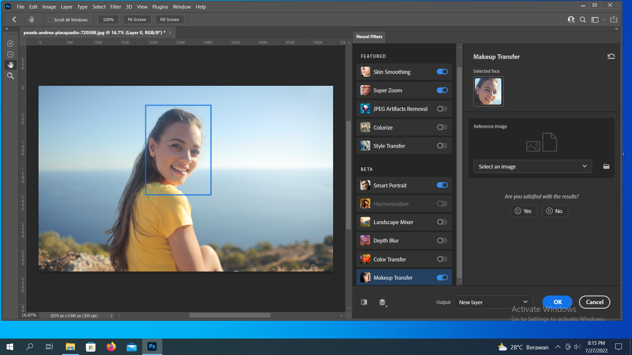Viewport: 632px width, 355px height.
Task: Enable the Landscape Mixer toggle
Action: [442, 222]
